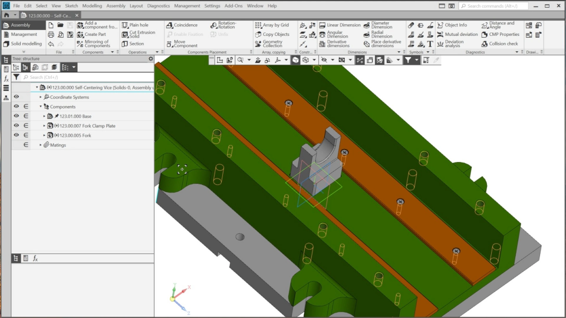Open tree panel settings gear

[150, 59]
